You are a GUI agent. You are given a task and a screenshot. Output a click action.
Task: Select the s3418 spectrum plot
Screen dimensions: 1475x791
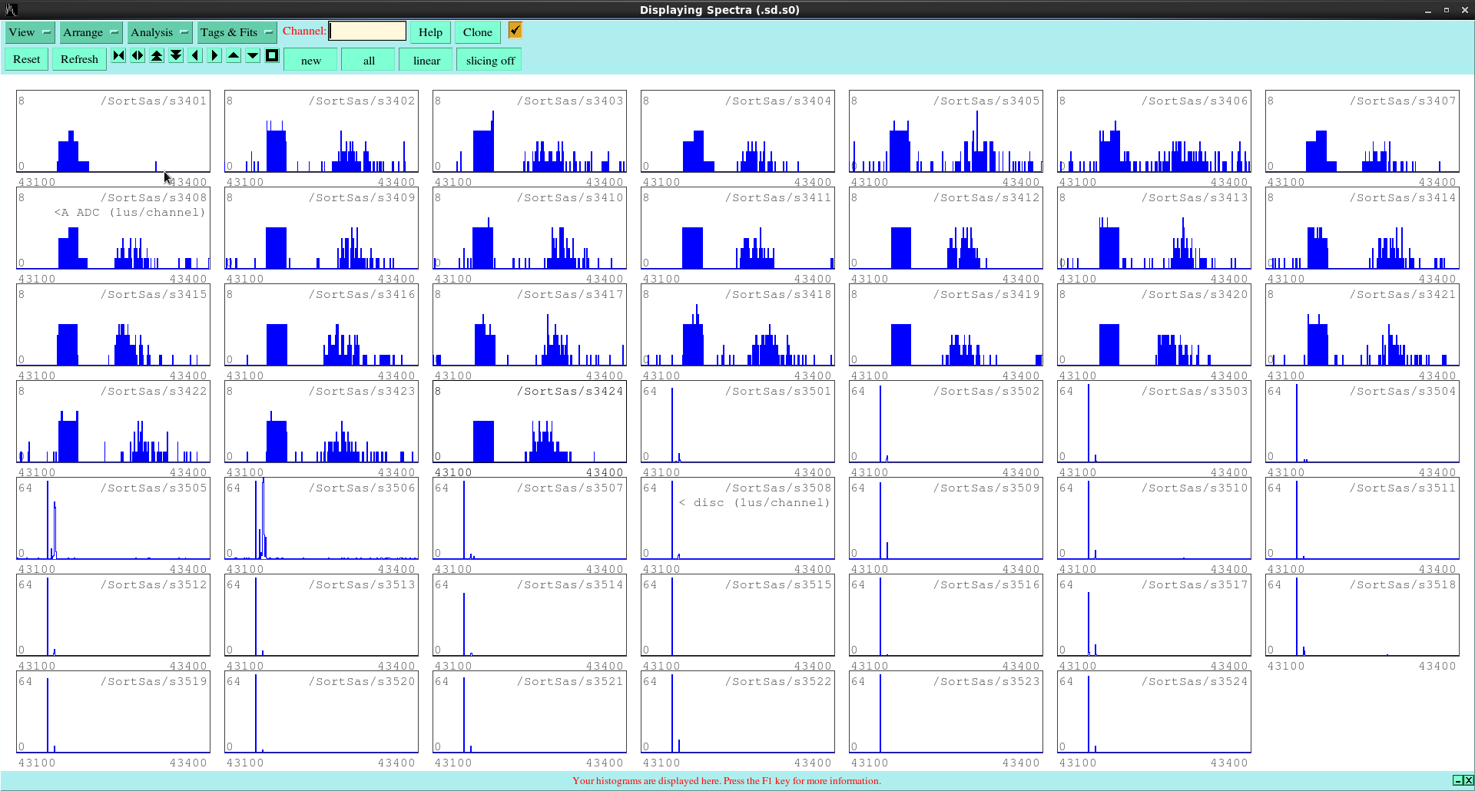click(x=737, y=325)
